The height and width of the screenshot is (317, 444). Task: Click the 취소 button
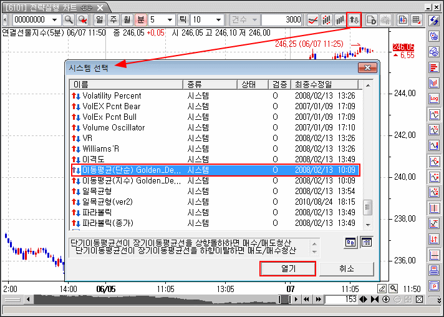tap(346, 268)
